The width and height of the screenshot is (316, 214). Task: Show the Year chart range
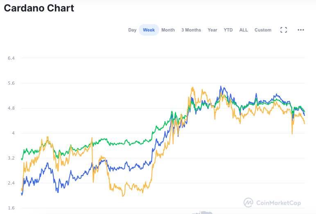click(x=212, y=30)
